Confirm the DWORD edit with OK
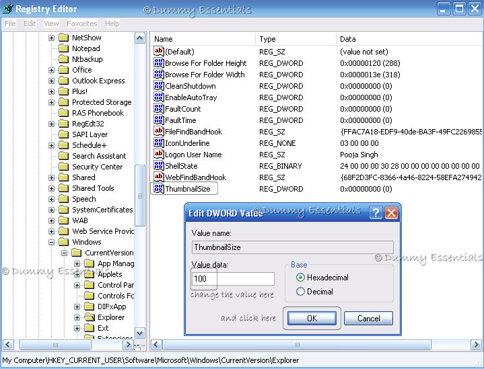 click(312, 318)
